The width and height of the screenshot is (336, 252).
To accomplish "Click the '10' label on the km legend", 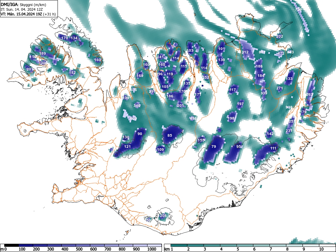I will (x=321, y=249).
